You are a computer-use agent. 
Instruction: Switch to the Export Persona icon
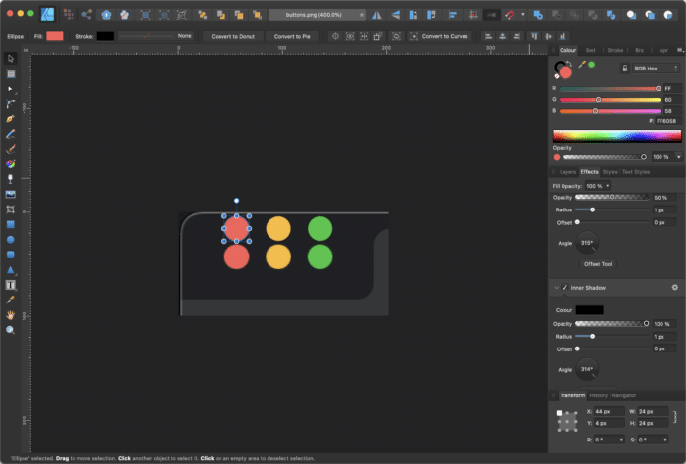tap(86, 15)
